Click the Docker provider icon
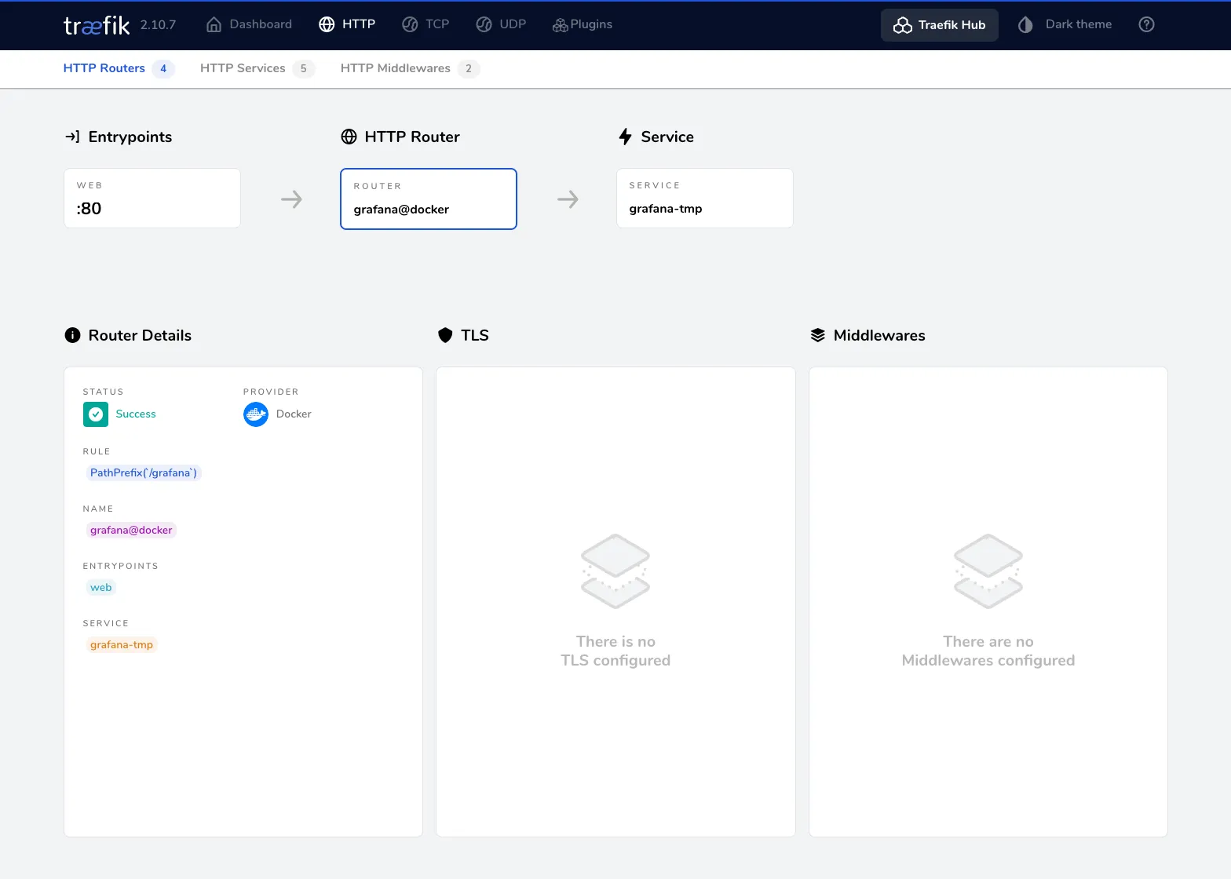The height and width of the screenshot is (879, 1231). click(256, 414)
